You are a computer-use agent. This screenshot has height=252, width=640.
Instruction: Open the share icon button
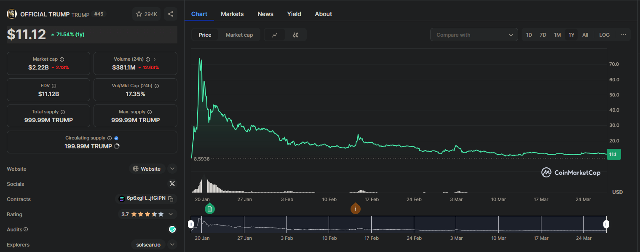pos(171,14)
